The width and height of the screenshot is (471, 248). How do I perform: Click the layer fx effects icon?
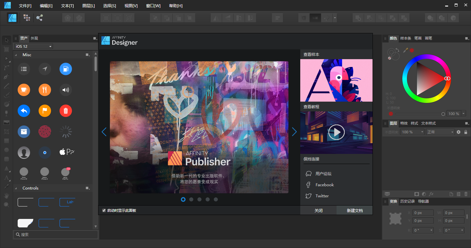click(431, 194)
